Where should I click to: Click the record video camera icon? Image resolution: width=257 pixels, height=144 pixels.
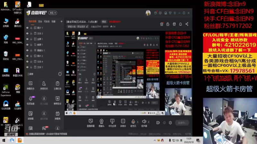158,123
